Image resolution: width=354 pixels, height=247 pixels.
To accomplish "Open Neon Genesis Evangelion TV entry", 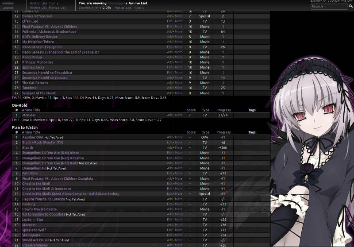I will coord(42,47).
